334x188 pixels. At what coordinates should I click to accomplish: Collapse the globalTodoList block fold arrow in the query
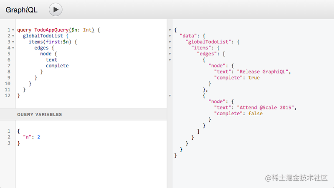coord(13,36)
